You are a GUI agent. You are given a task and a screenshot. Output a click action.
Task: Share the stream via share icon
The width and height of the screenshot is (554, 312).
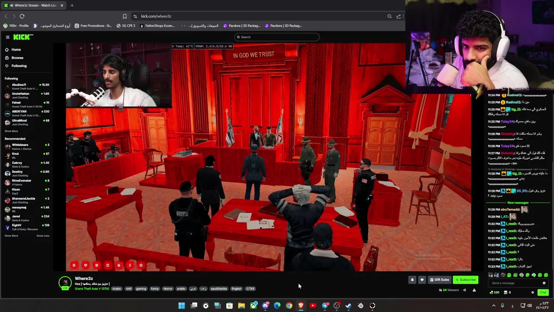(464, 290)
